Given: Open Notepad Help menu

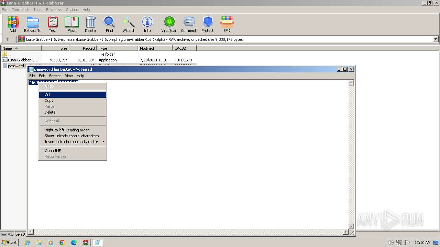Looking at the screenshot, I should pyautogui.click(x=80, y=76).
